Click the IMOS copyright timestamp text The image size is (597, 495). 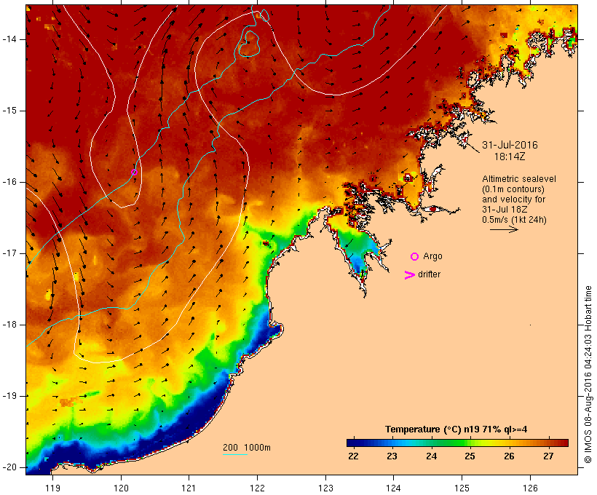tap(588, 375)
